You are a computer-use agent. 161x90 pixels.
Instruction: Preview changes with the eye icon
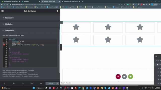point(41,83)
